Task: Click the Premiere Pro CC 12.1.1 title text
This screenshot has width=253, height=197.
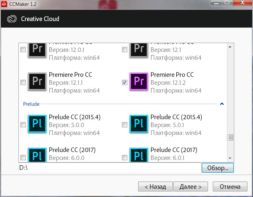Action: (70, 75)
